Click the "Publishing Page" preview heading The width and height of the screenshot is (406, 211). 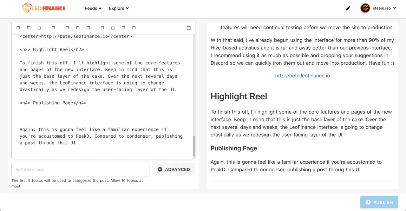click(x=234, y=148)
